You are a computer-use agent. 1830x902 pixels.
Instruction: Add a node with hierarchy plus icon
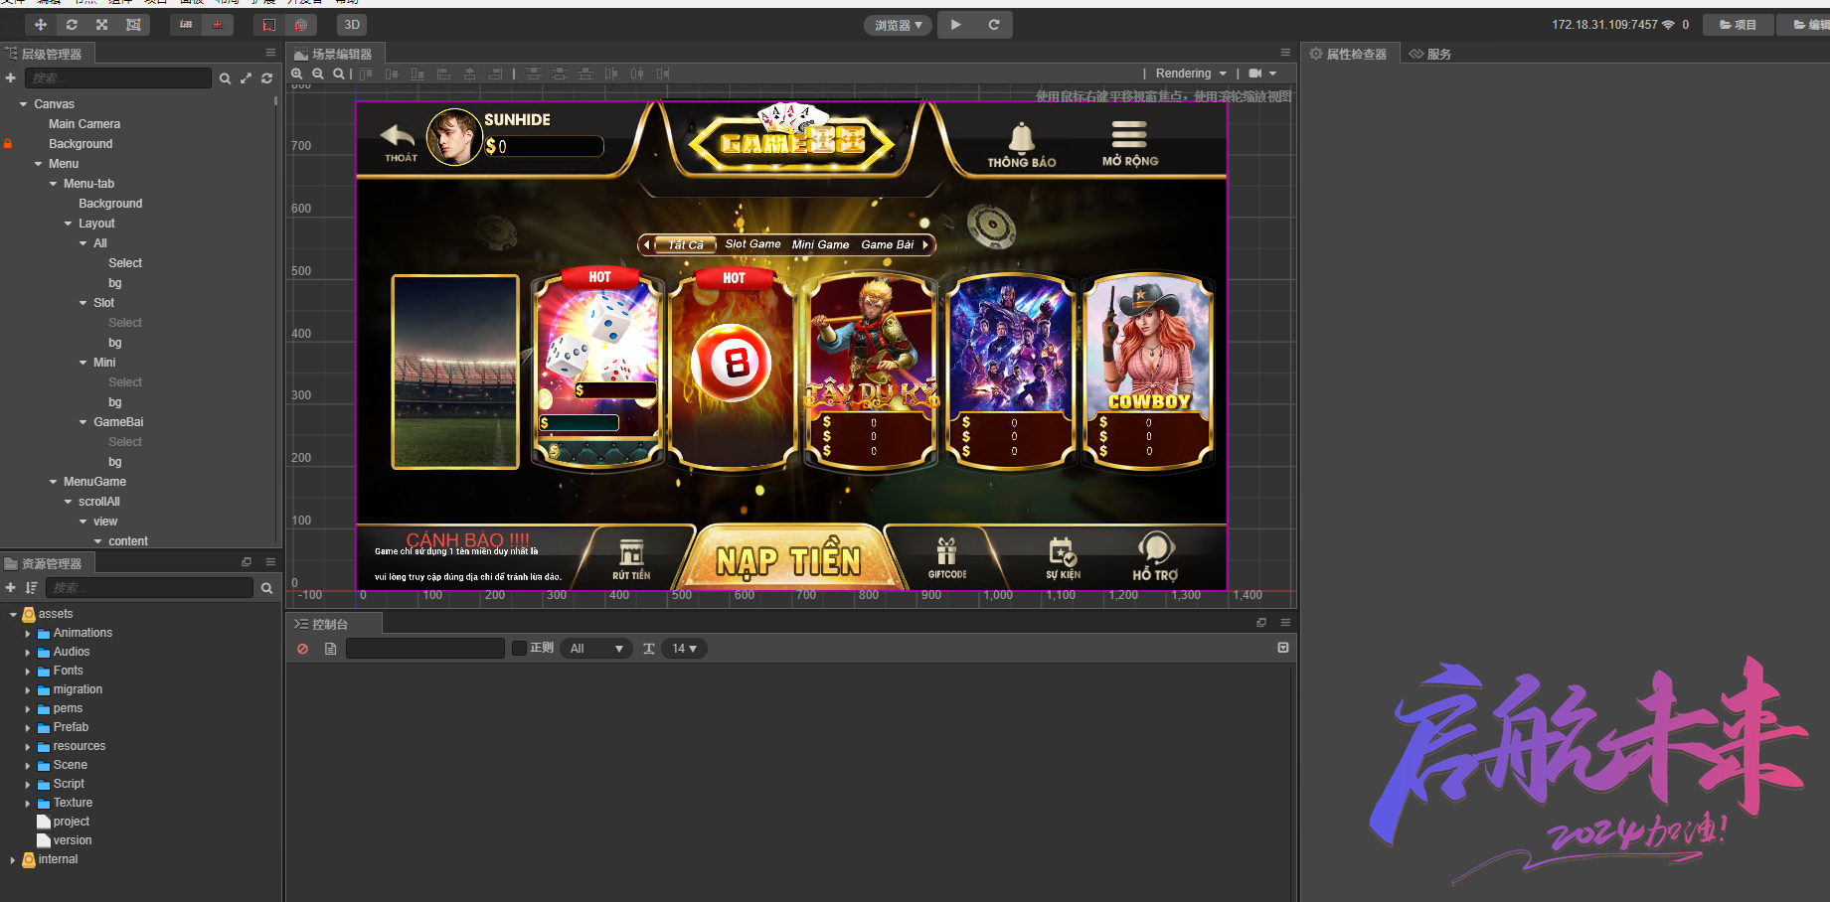pyautogui.click(x=11, y=77)
